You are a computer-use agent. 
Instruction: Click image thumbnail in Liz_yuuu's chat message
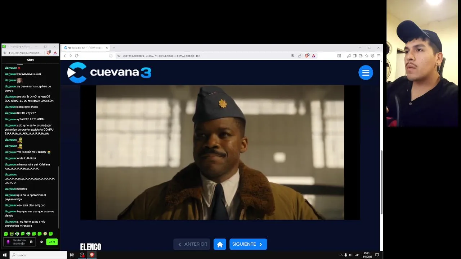[x=20, y=81]
